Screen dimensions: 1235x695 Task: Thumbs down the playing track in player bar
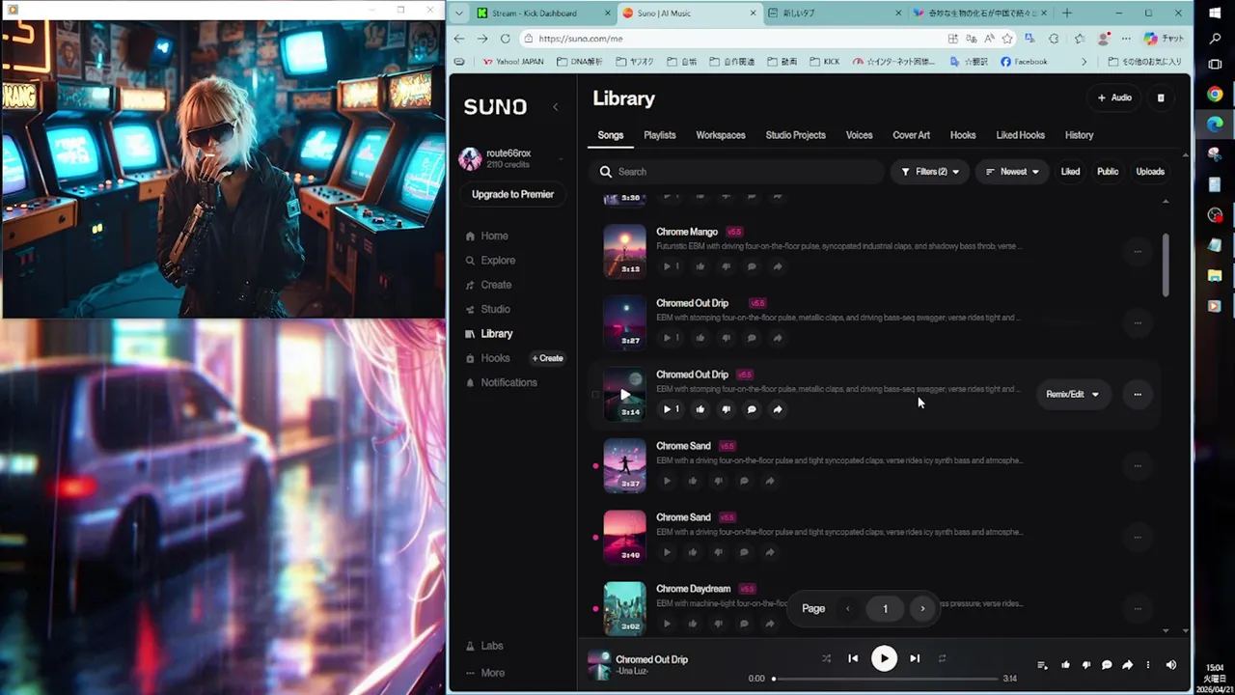(x=1086, y=665)
